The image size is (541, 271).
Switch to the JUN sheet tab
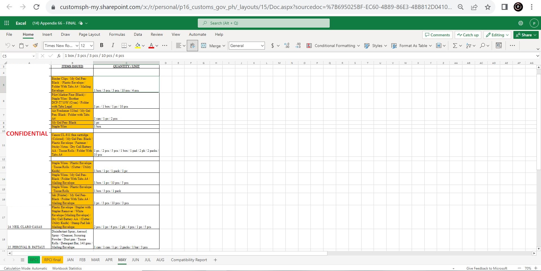pyautogui.click(x=135, y=260)
